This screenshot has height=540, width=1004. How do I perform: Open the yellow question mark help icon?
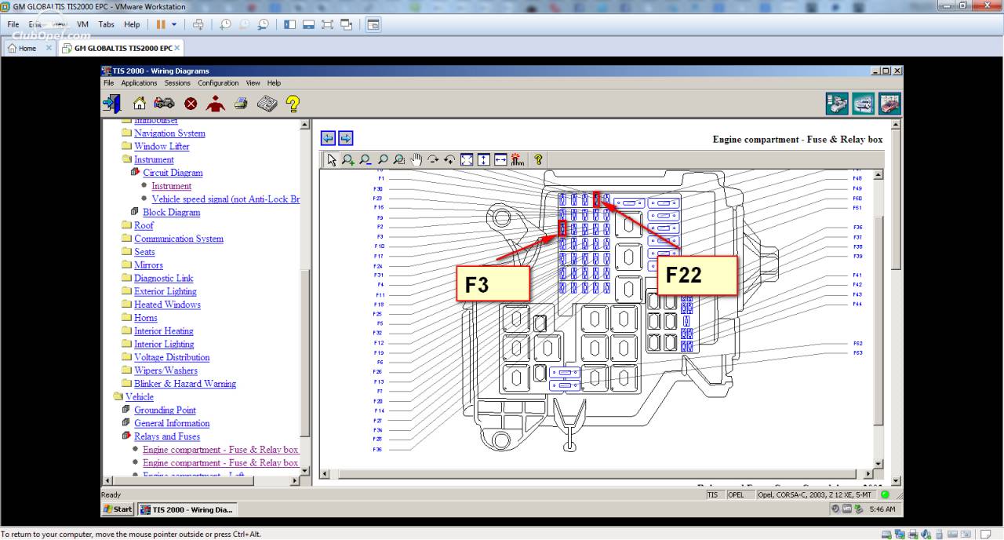pyautogui.click(x=293, y=103)
